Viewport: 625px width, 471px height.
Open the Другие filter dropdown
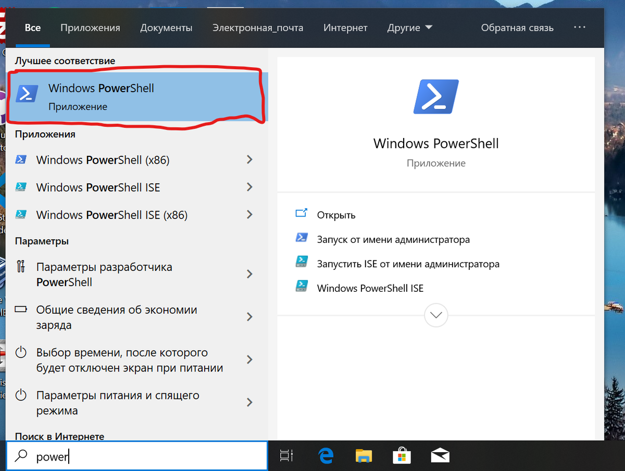[410, 28]
